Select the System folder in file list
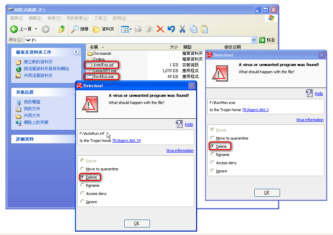 coord(96,59)
